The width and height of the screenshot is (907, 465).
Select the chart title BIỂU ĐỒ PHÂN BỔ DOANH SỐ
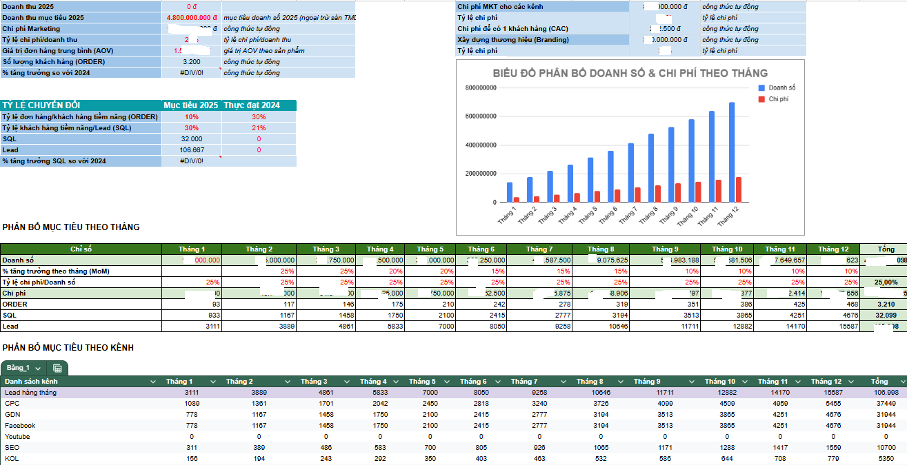pyautogui.click(x=630, y=73)
